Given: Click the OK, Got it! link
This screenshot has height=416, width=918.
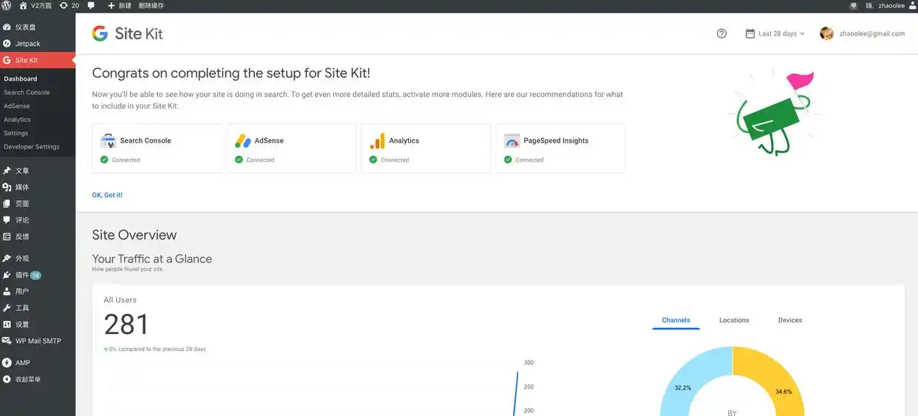Looking at the screenshot, I should 107,195.
